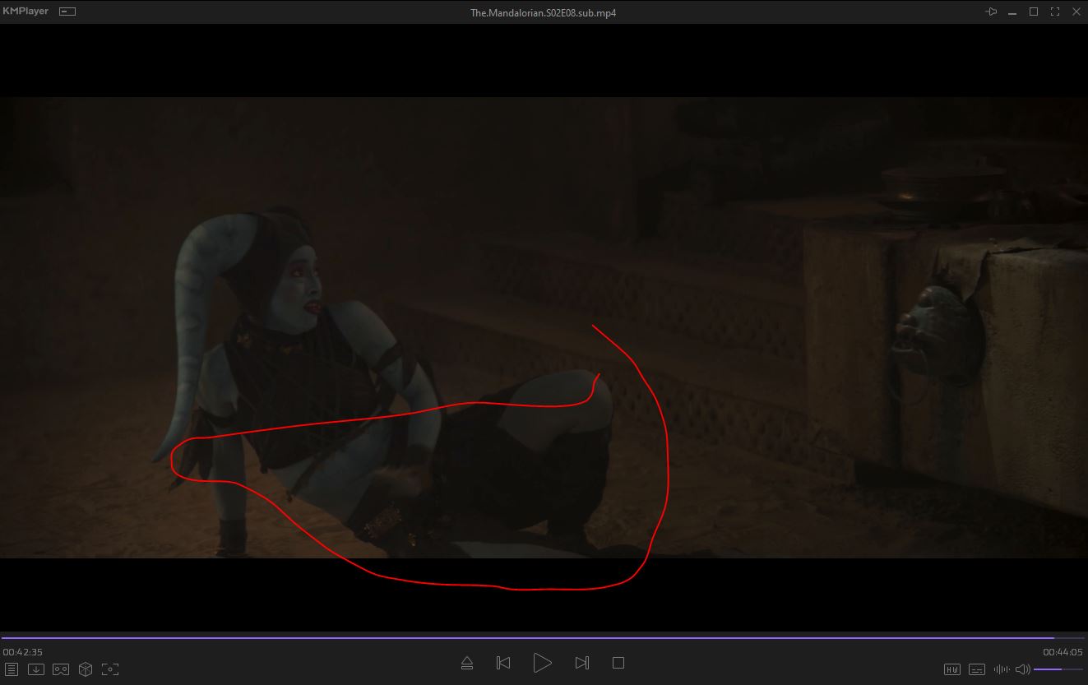Switch to compact mode next to KMPlayer logo
The width and height of the screenshot is (1088, 685).
[x=67, y=12]
